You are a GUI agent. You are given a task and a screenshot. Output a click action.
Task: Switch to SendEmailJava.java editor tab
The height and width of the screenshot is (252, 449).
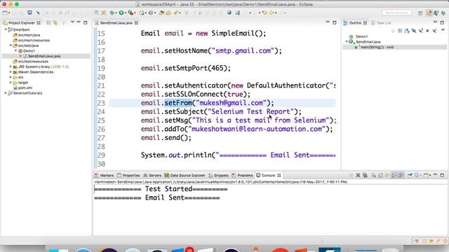point(116,23)
